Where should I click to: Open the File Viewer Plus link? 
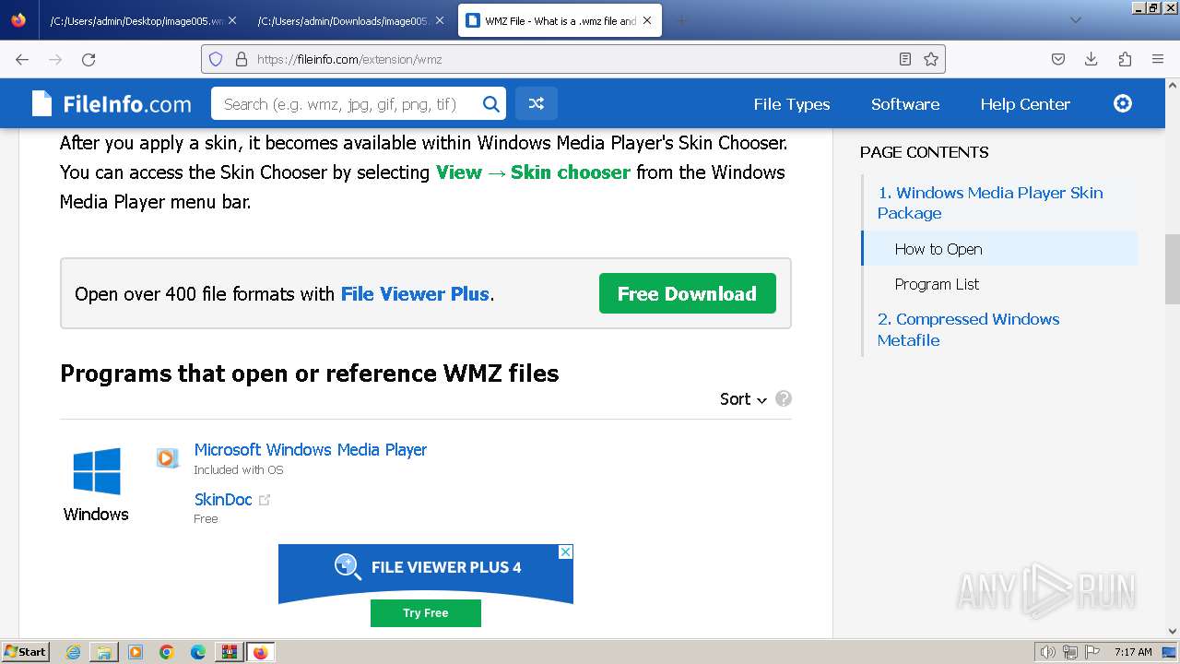click(x=415, y=294)
